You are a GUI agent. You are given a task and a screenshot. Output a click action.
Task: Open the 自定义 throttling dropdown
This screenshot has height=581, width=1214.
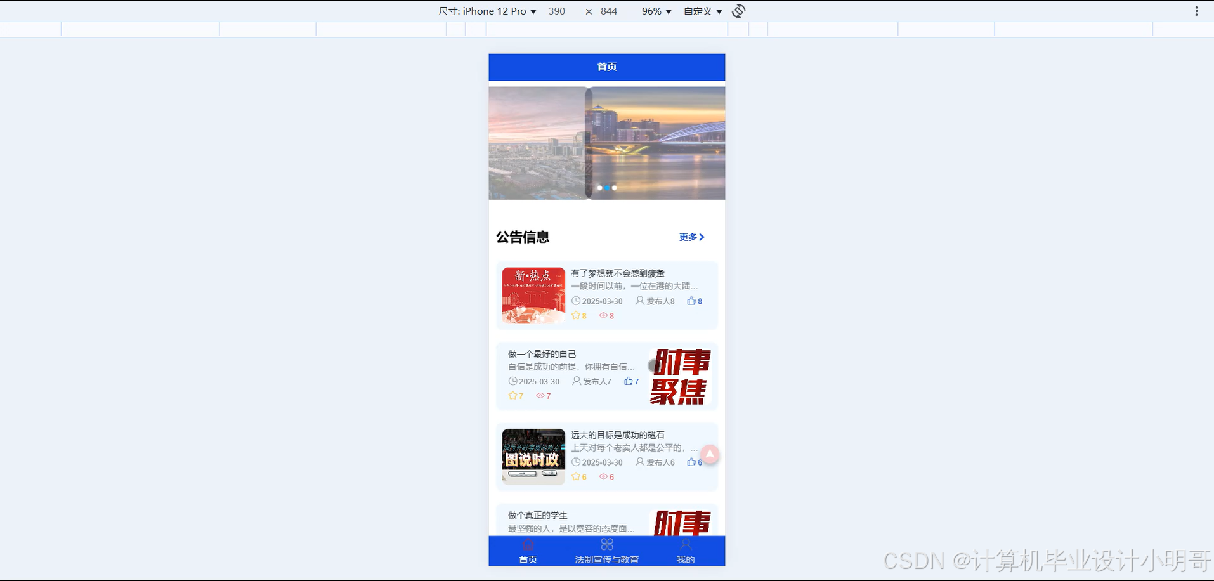[702, 11]
